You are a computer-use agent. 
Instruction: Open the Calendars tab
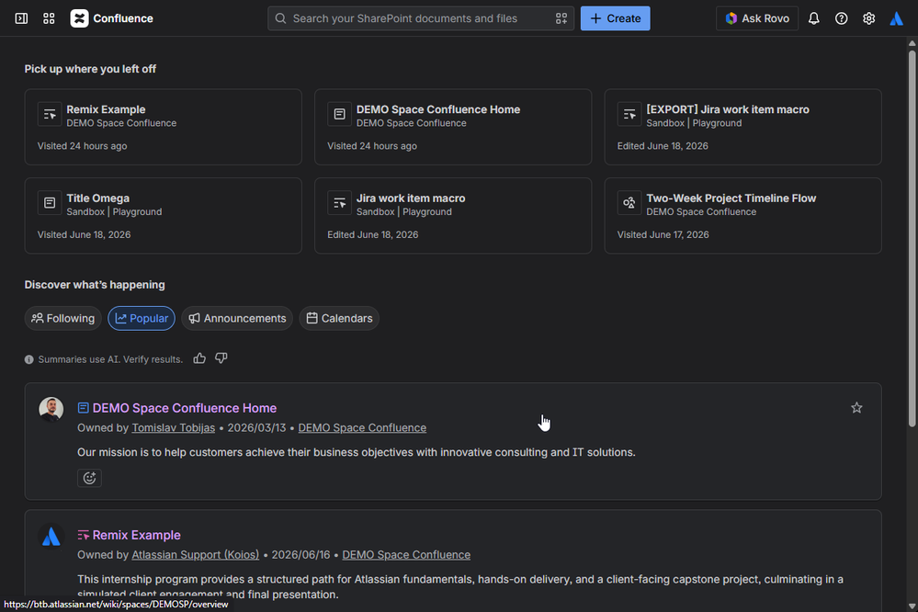(340, 318)
